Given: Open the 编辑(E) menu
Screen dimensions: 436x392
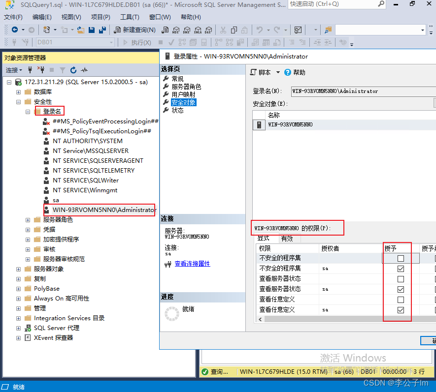Looking at the screenshot, I should point(42,17).
